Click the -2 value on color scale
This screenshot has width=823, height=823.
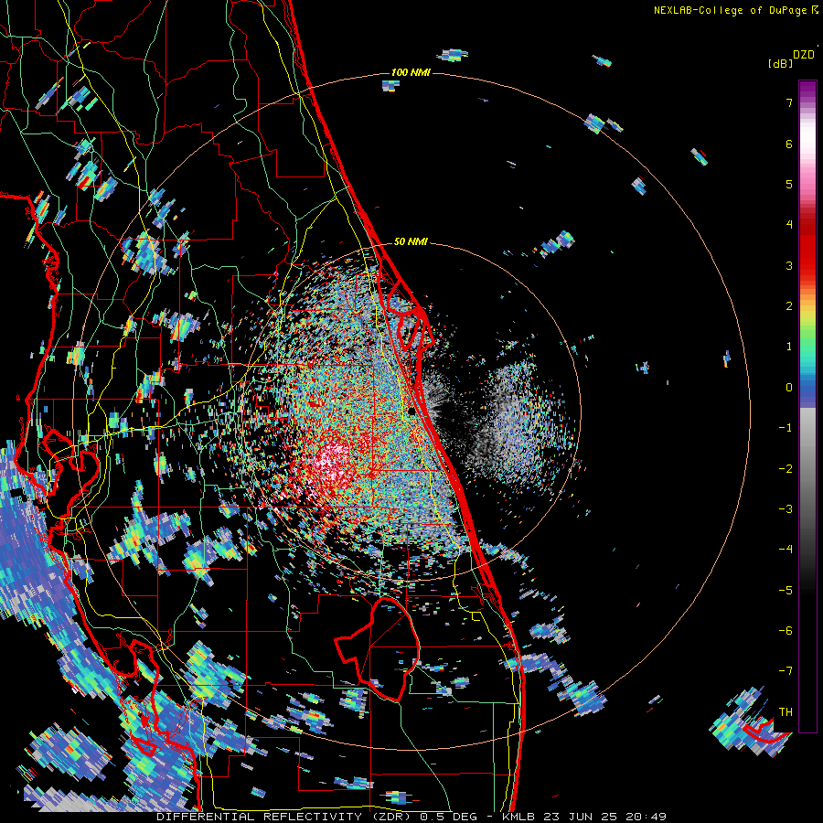tap(786, 469)
